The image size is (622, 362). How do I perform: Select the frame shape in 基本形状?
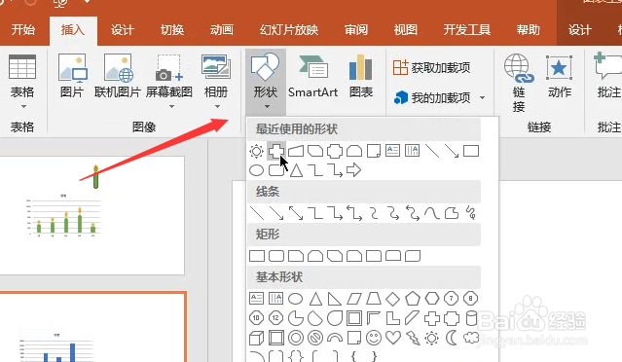click(x=354, y=318)
